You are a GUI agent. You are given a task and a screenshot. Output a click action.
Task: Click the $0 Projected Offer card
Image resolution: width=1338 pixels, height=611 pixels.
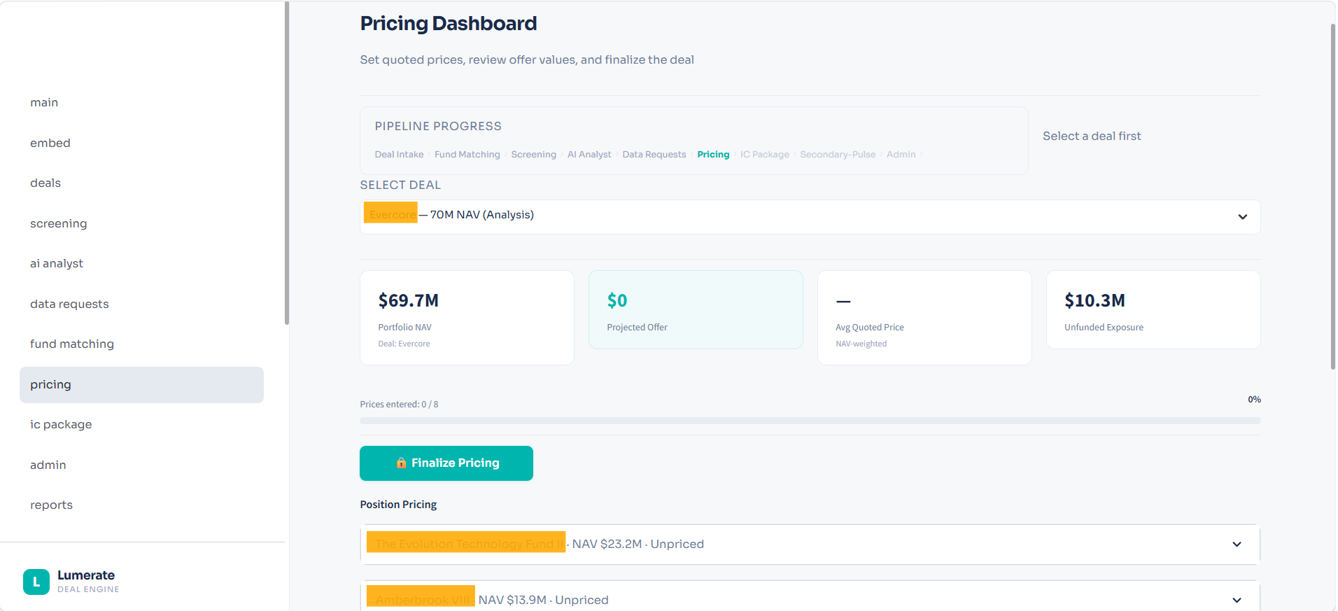(696, 310)
